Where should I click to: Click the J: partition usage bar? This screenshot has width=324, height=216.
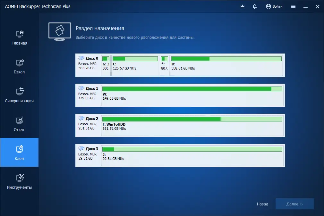point(192,149)
